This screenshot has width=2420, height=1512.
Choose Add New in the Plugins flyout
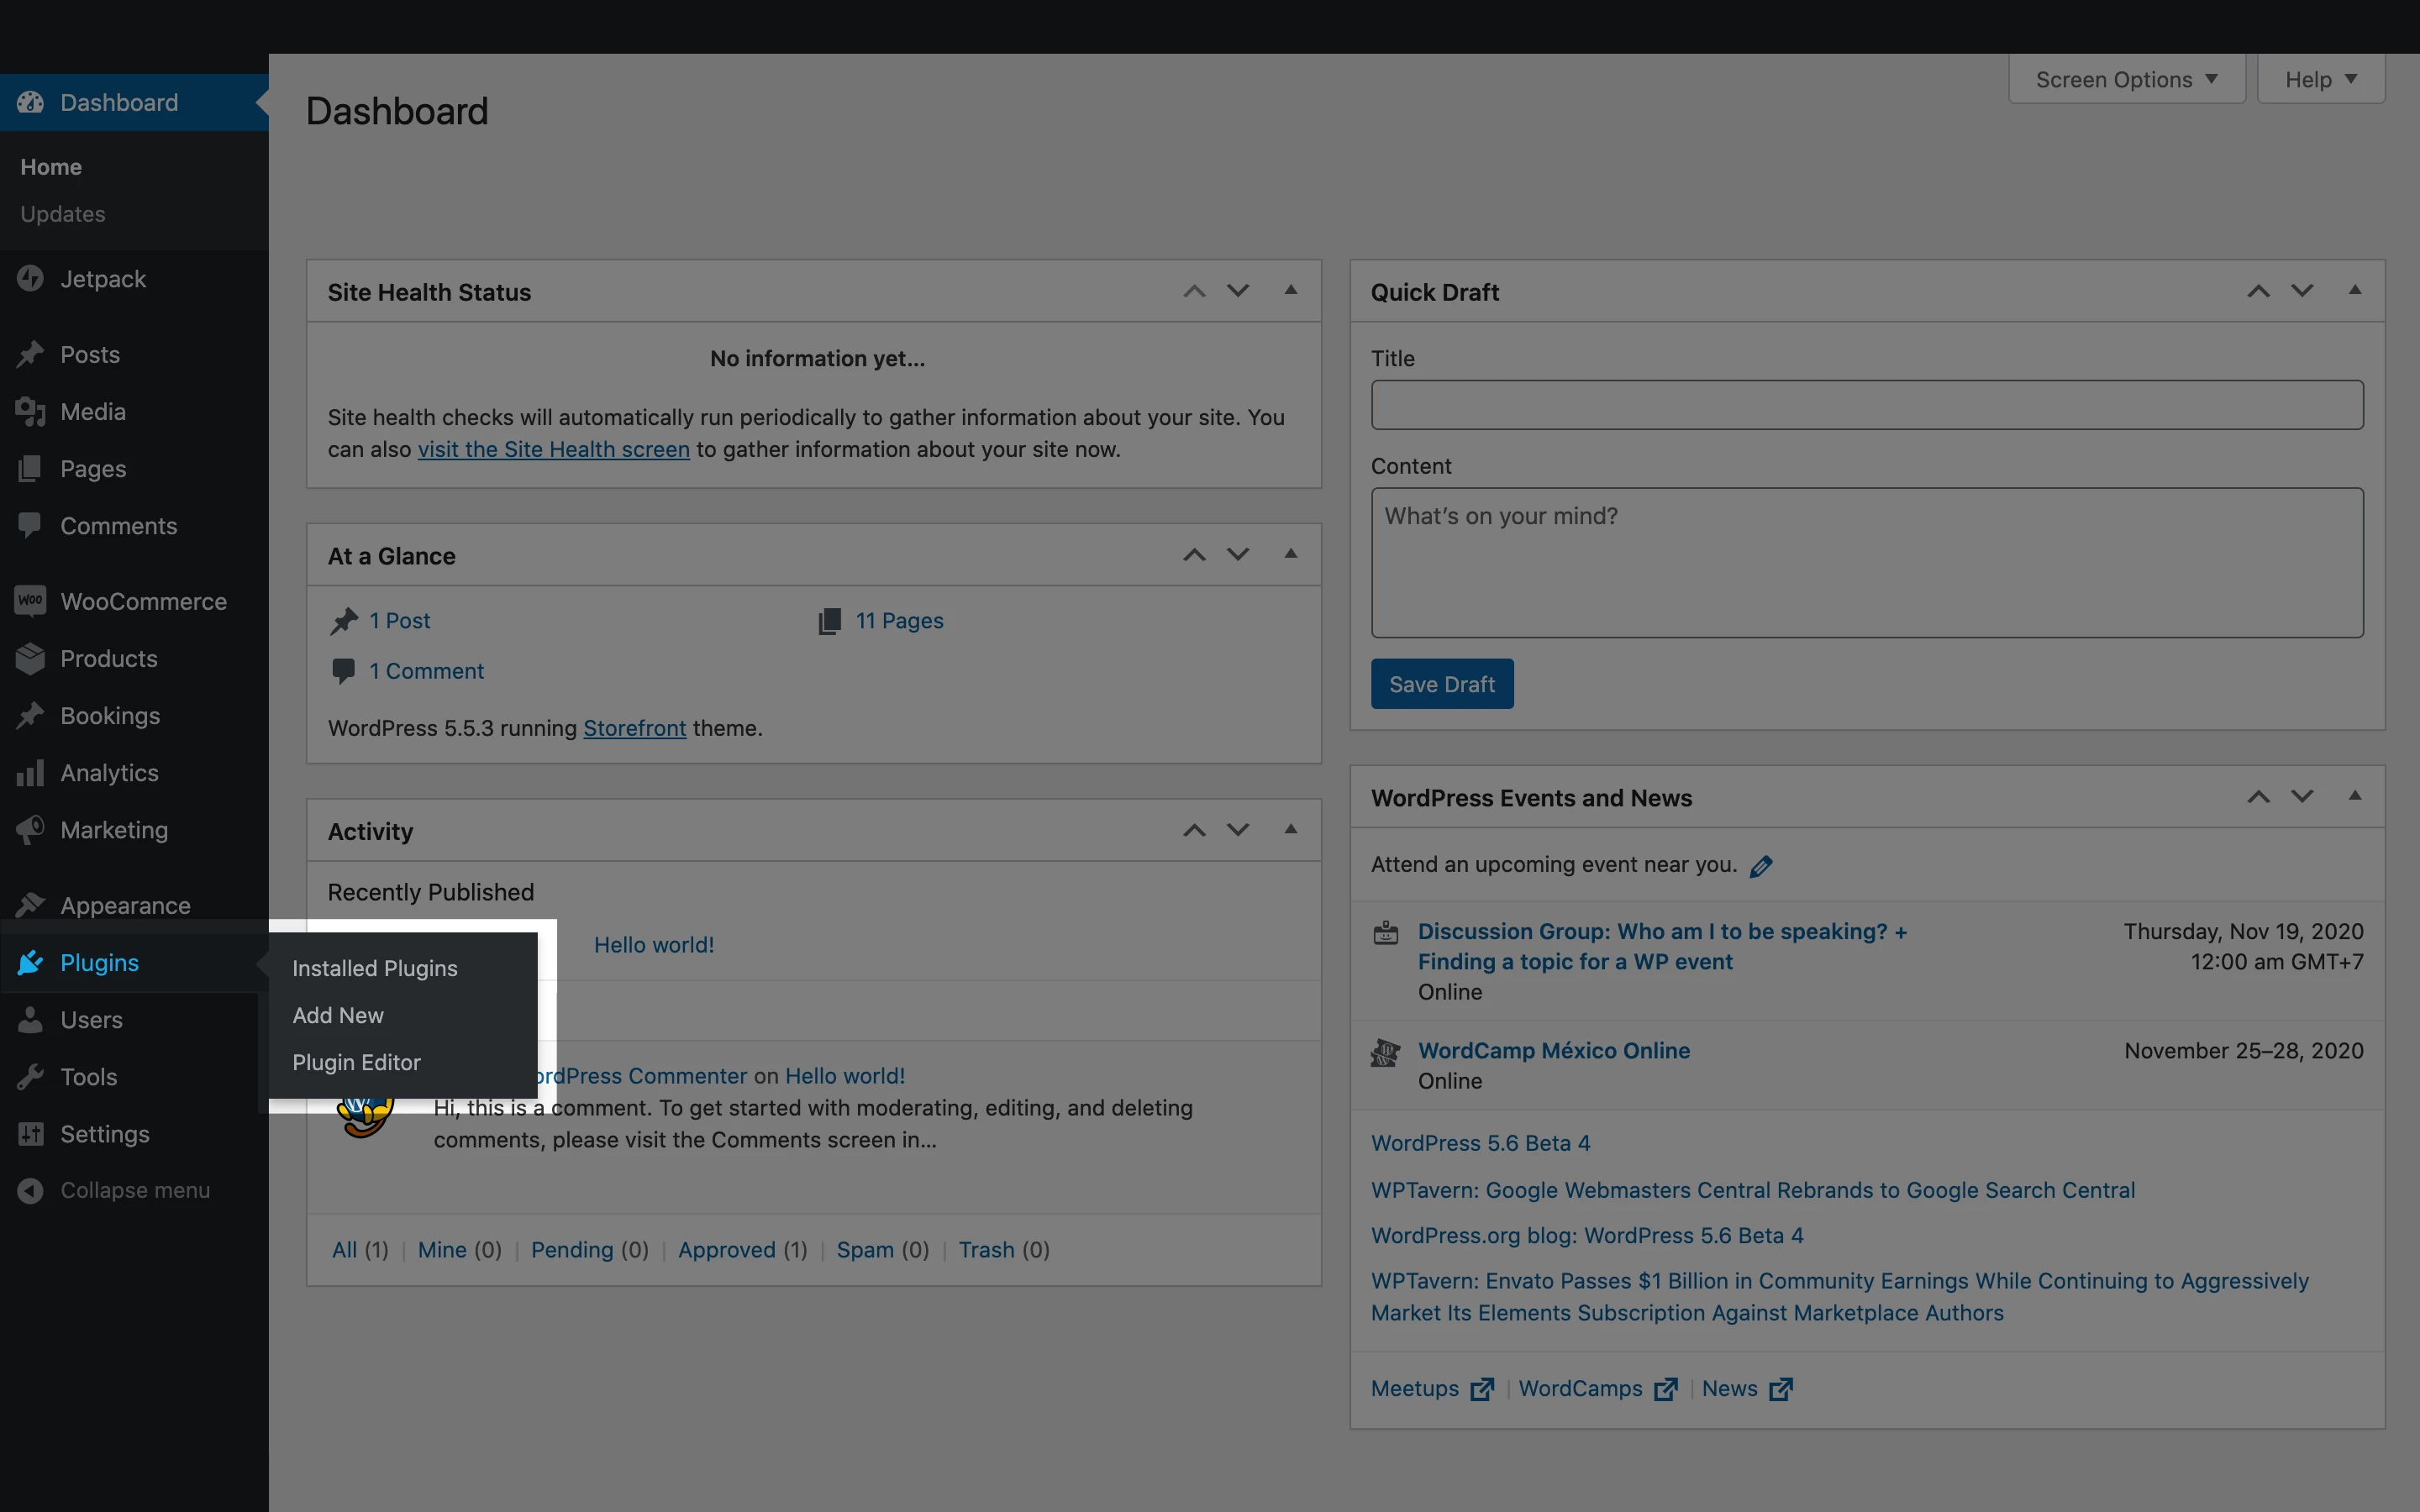(x=338, y=1015)
